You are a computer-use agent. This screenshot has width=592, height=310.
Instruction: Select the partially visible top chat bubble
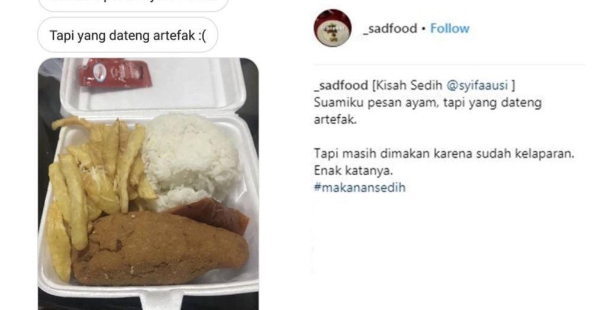coord(133,4)
